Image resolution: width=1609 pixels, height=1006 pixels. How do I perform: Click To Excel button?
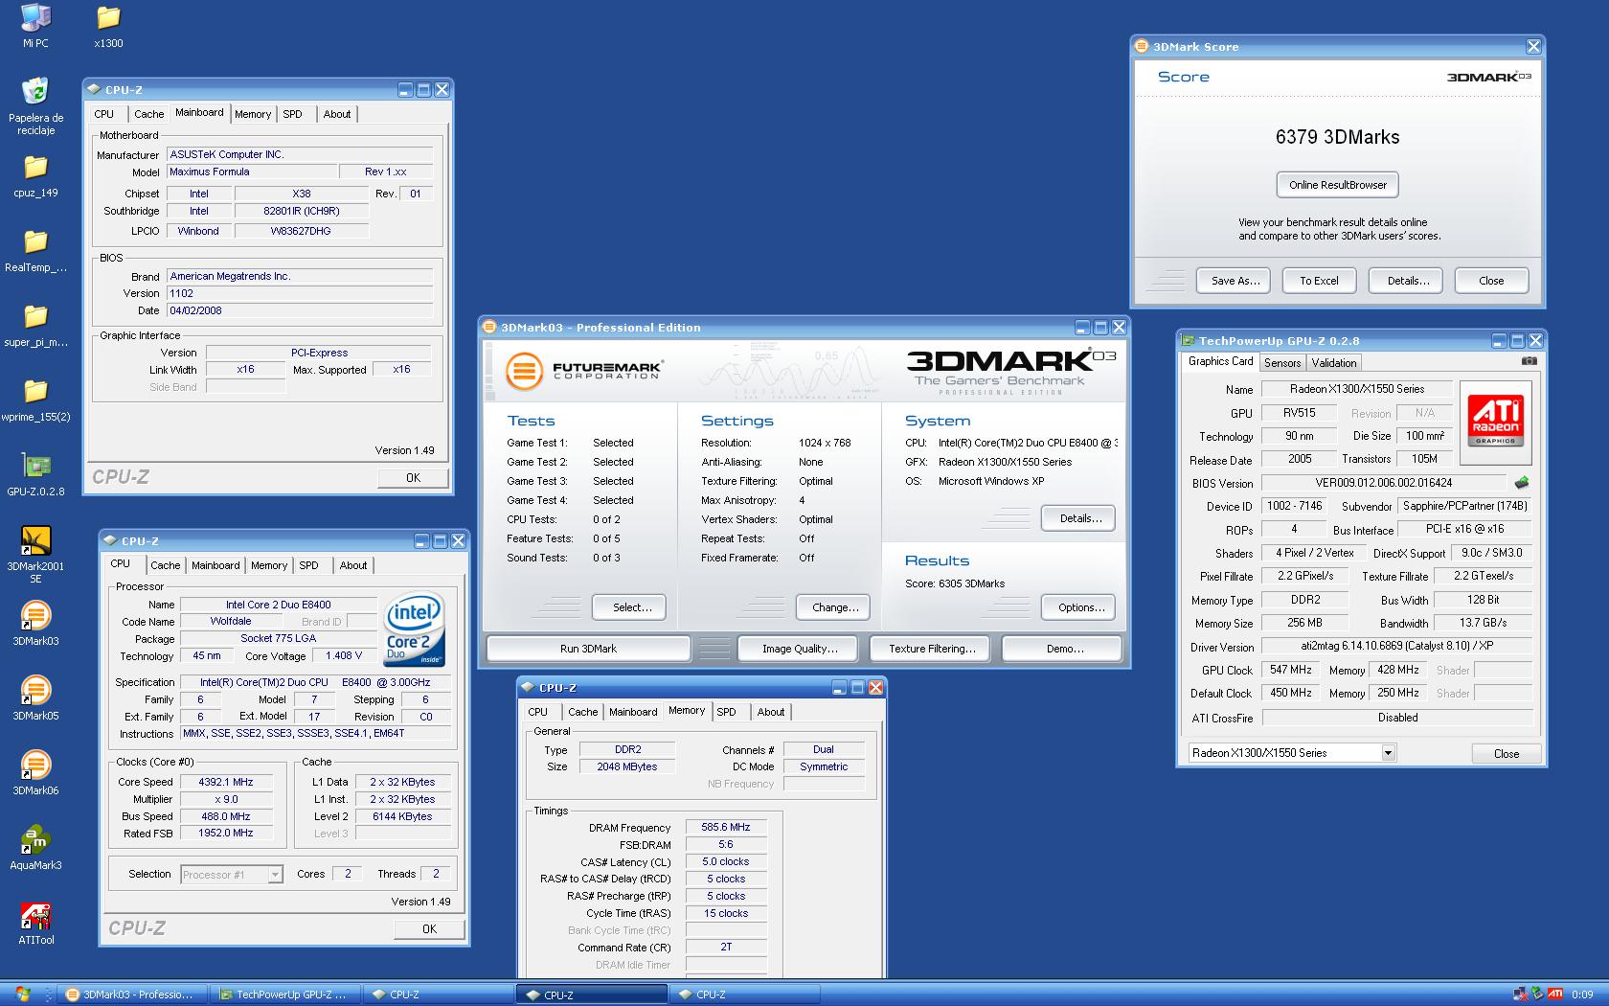tap(1319, 281)
